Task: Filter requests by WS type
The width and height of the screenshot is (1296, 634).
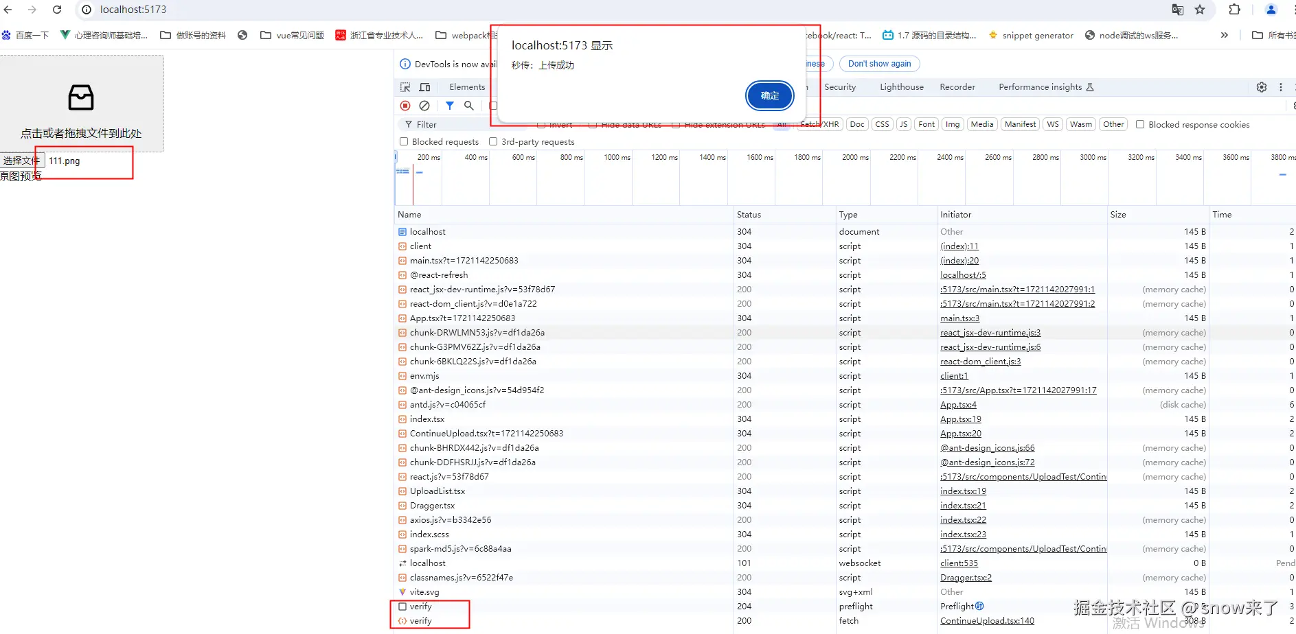Action: pos(1053,124)
